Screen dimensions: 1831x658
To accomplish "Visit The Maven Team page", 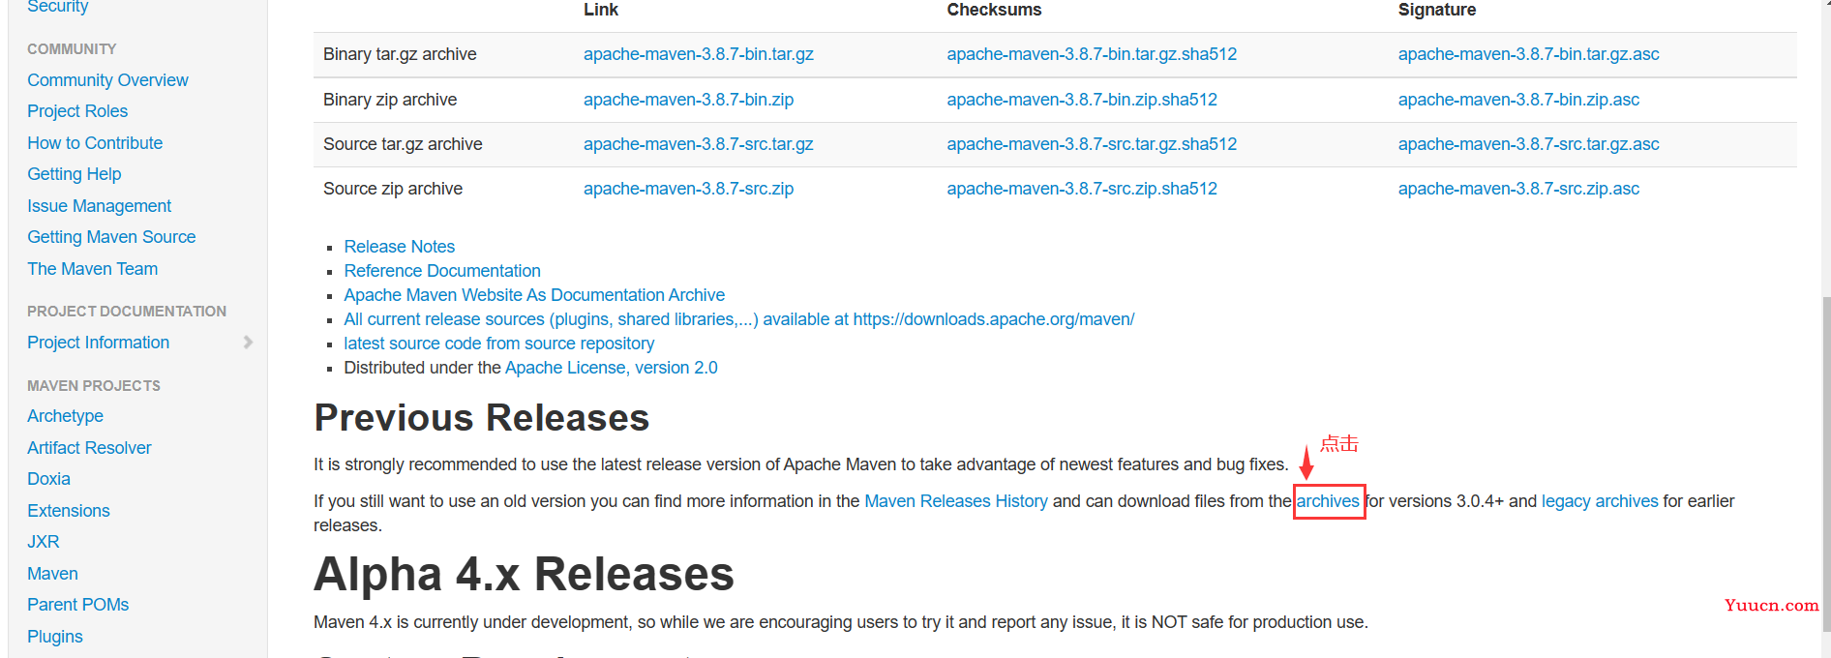I will tap(92, 269).
